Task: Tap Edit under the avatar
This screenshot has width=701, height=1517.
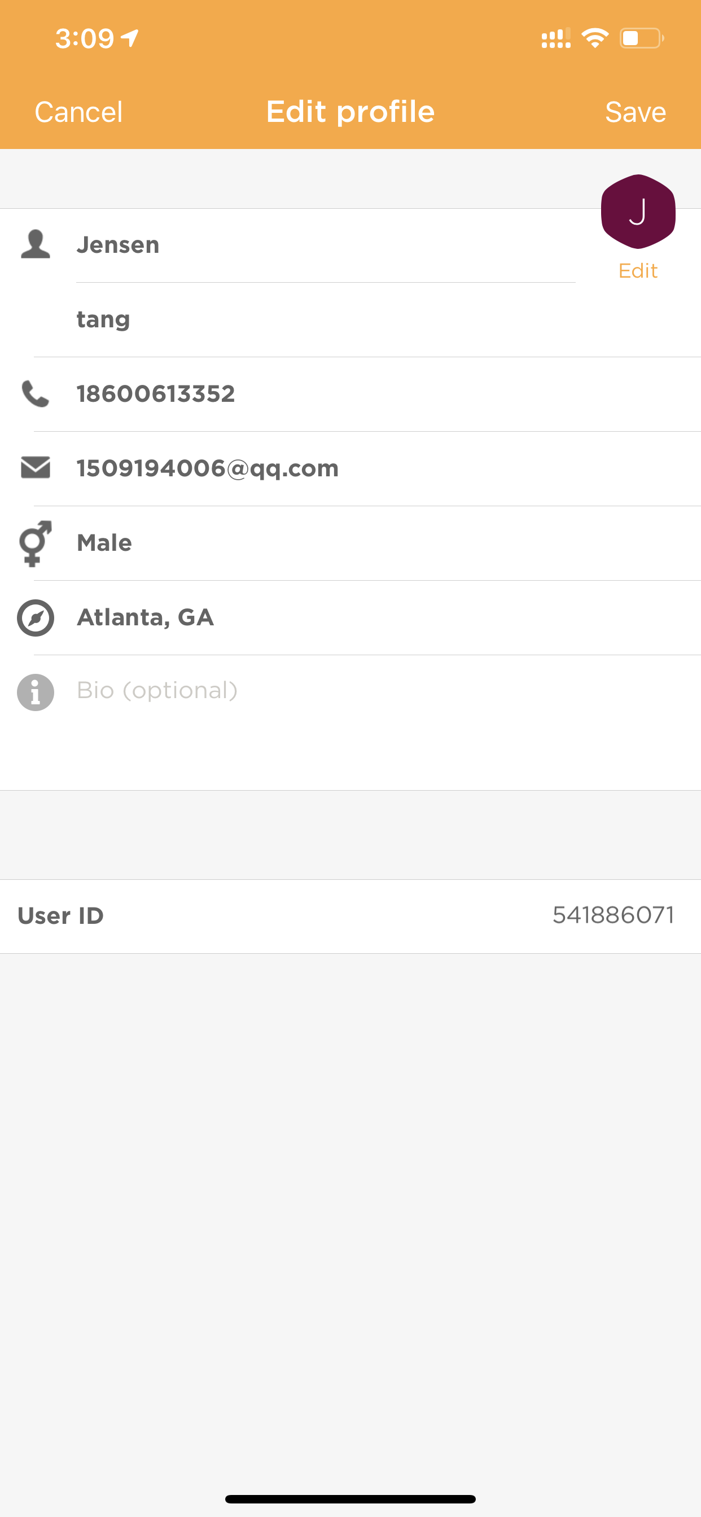Action: click(638, 271)
